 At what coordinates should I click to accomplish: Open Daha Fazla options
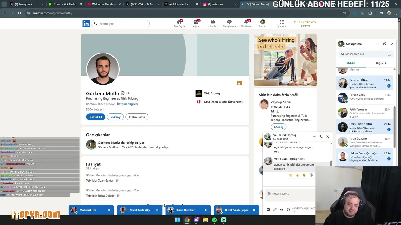(137, 117)
